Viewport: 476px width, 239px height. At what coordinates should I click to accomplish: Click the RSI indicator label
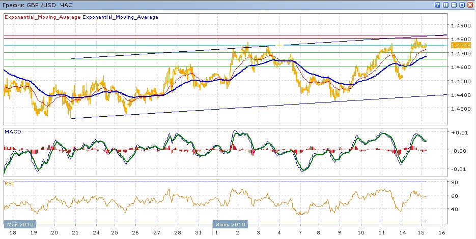pyautogui.click(x=9, y=184)
